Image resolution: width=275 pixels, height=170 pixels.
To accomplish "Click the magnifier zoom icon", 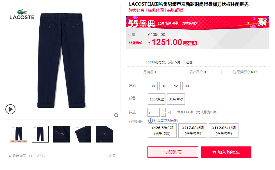I will 116,115.
